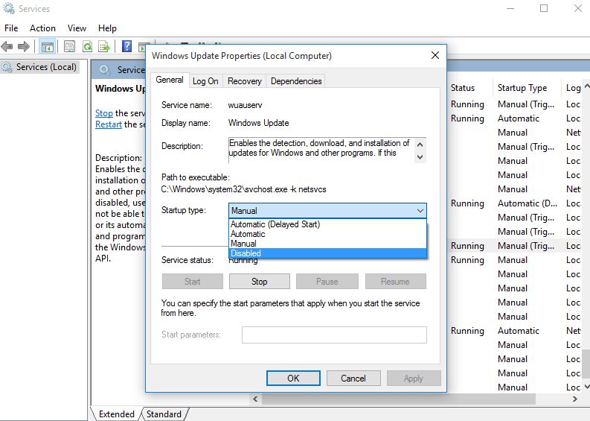Select Disabled in the Startup type list
This screenshot has height=421, width=590.
coord(246,253)
